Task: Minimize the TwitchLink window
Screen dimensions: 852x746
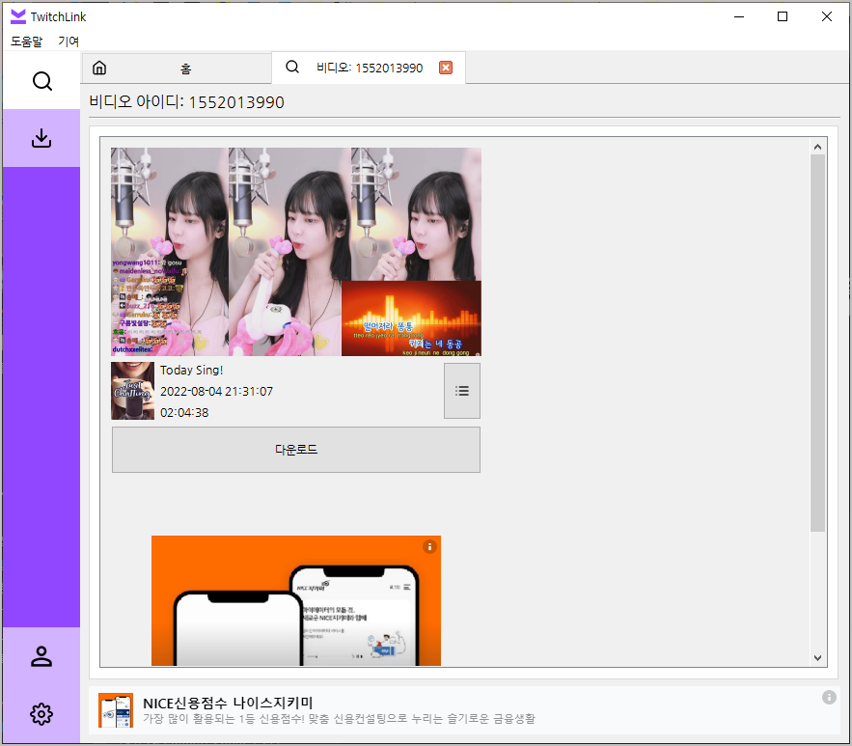Action: [739, 16]
